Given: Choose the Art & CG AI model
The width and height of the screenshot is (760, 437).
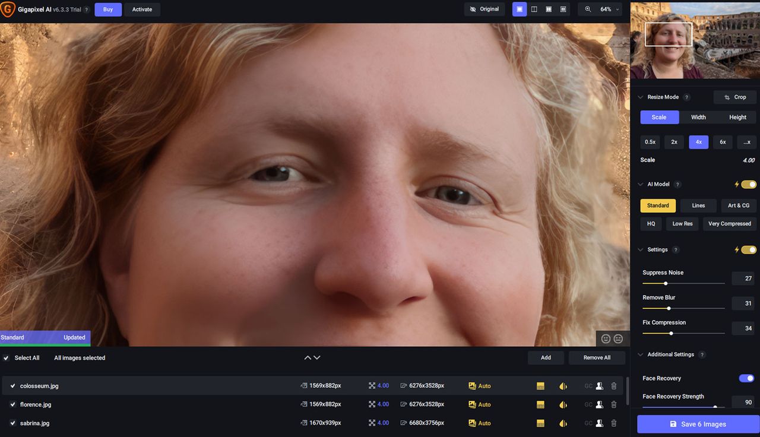Looking at the screenshot, I should pyautogui.click(x=739, y=205).
